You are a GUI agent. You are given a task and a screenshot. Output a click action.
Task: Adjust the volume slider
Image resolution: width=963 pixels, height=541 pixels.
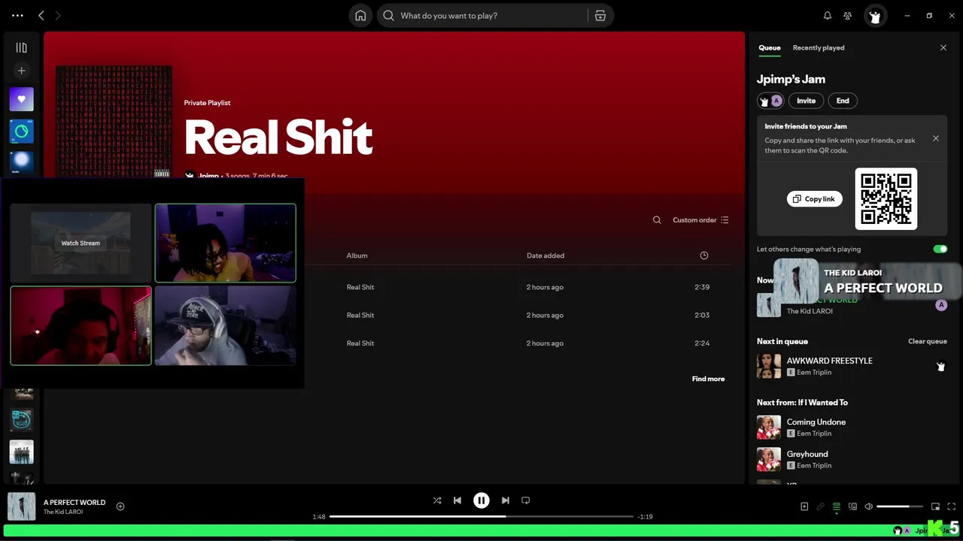900,506
